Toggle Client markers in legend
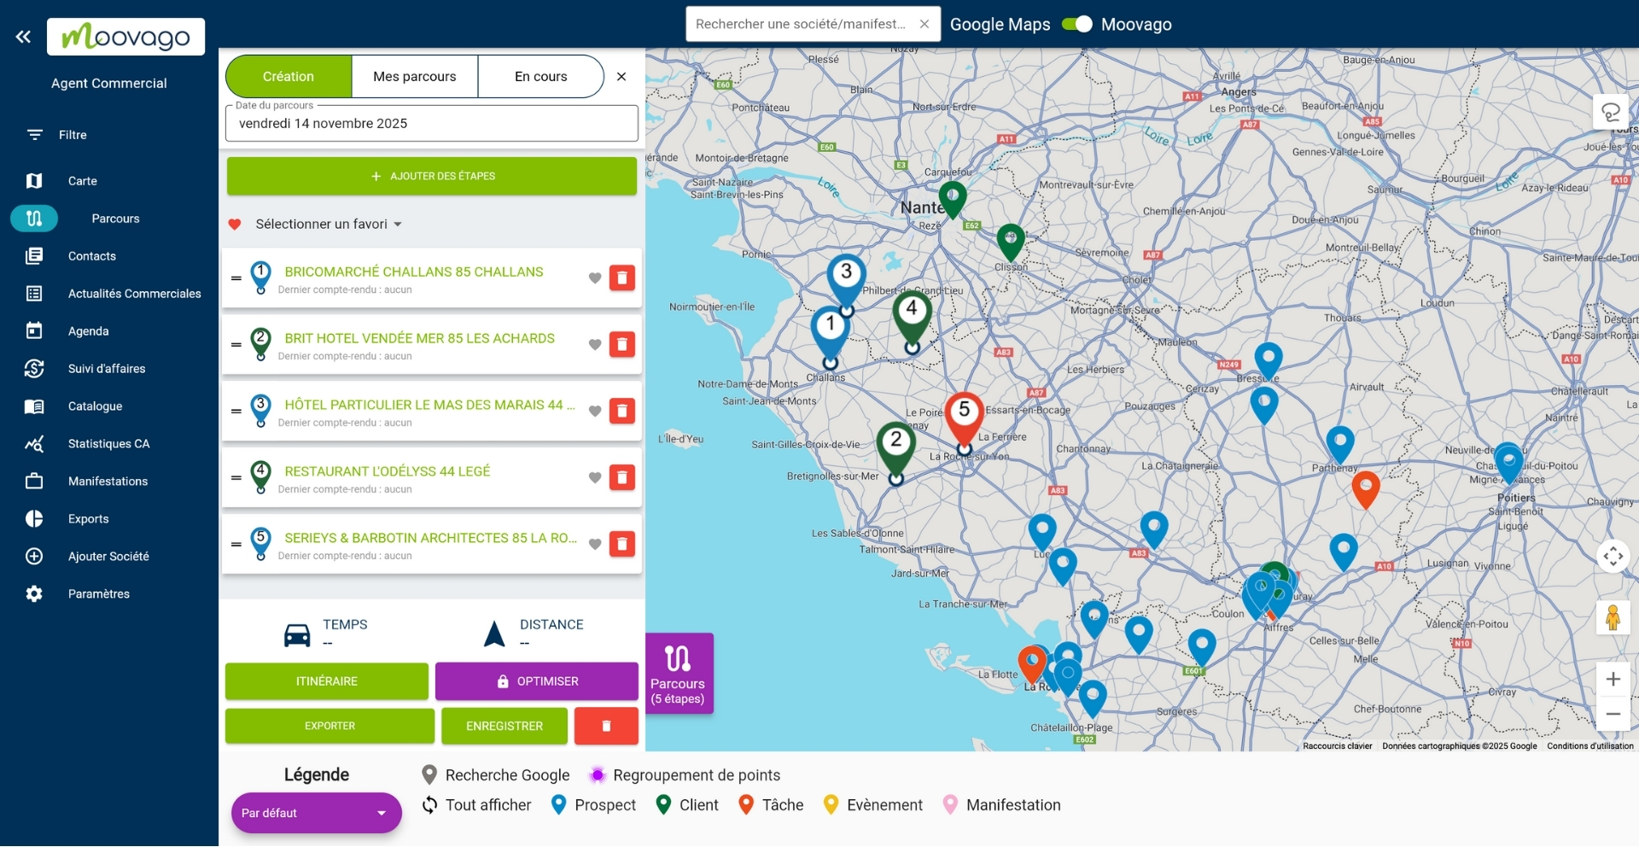The width and height of the screenshot is (1639, 847). 687,805
